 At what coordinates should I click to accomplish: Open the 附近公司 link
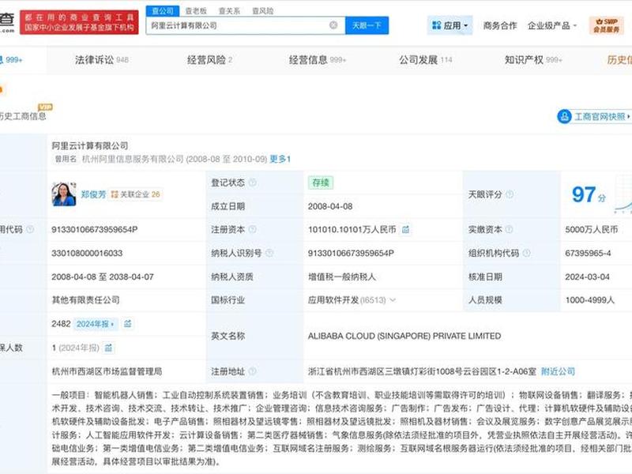(558, 371)
